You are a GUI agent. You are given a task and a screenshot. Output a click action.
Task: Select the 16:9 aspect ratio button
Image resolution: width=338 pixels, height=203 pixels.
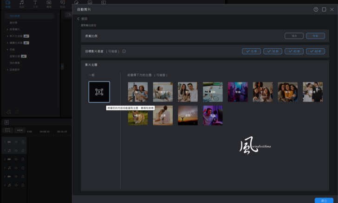pos(294,36)
